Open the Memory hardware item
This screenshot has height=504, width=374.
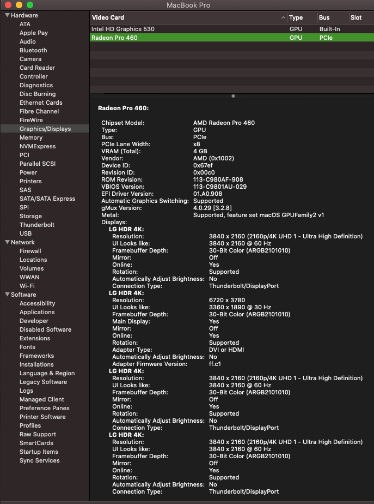(x=31, y=137)
